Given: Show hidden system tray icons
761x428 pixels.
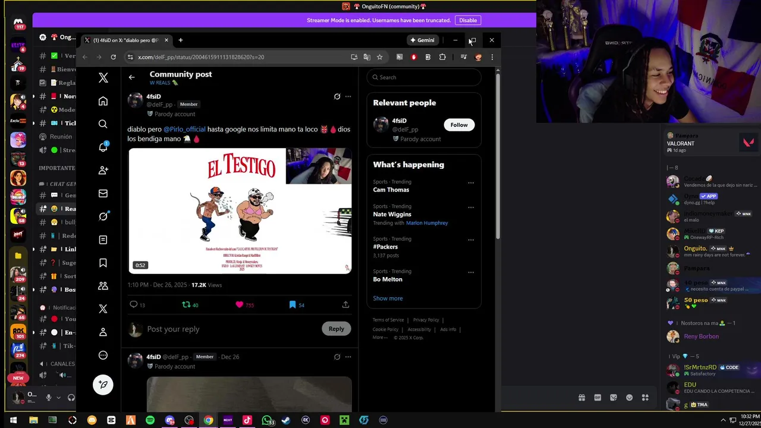Looking at the screenshot, I should (723, 420).
